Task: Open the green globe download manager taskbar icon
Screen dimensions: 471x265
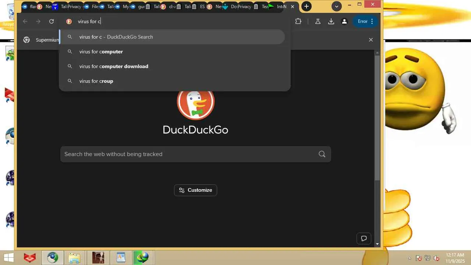Action: 143,258
